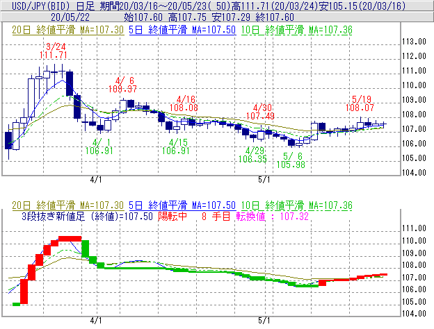Click lower chart 5日 MA=107.50 legend

tap(182, 205)
